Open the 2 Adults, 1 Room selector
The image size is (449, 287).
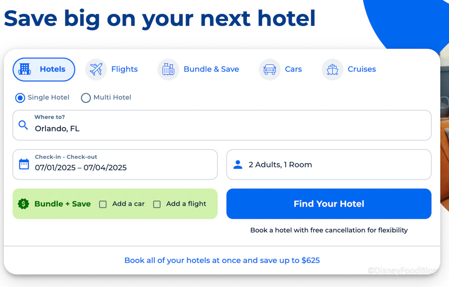tap(329, 165)
